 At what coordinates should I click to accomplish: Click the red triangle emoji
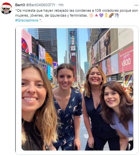[x=96, y=15]
